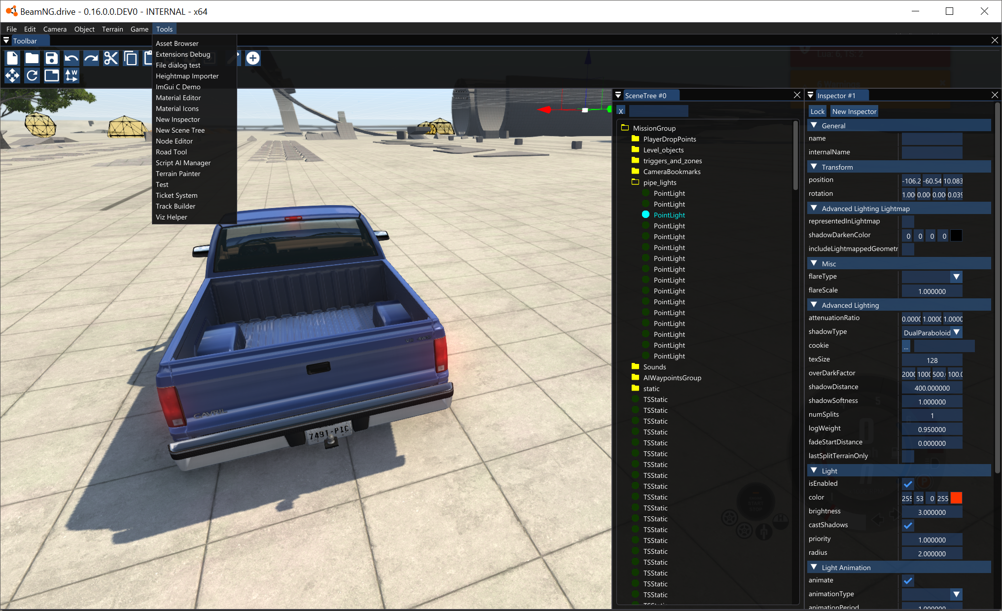
Task: Click the New Inspector button
Action: coord(854,111)
